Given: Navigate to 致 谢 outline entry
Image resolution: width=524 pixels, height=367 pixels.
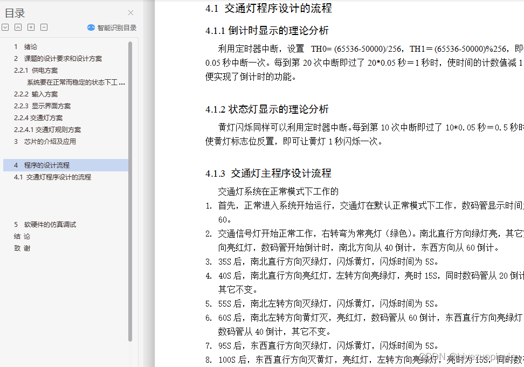Looking at the screenshot, I should point(22,248).
